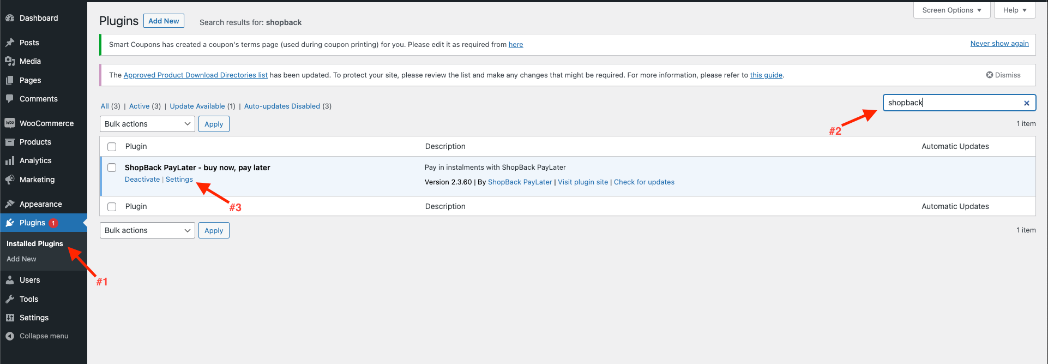Click 'ShopBack PayLater - buy now, pay later' title
Viewport: 1048px width, 364px height.
click(197, 168)
